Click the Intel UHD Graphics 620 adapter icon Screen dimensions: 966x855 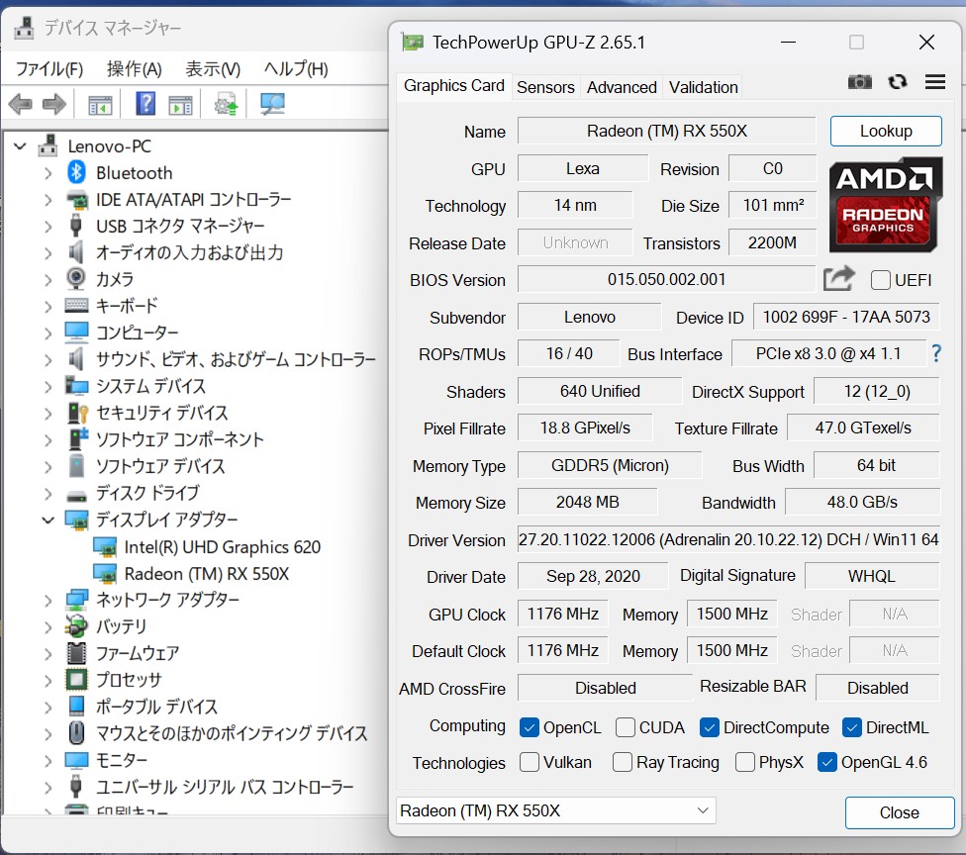[x=105, y=547]
